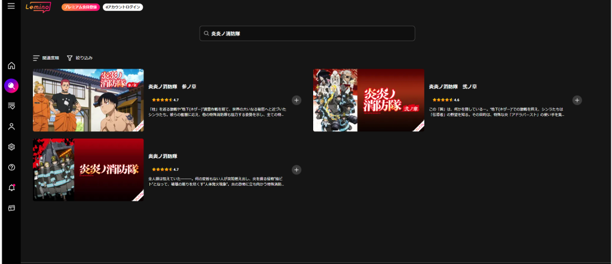Select the highlighted search icon in sidebar
612x264 pixels.
point(11,86)
